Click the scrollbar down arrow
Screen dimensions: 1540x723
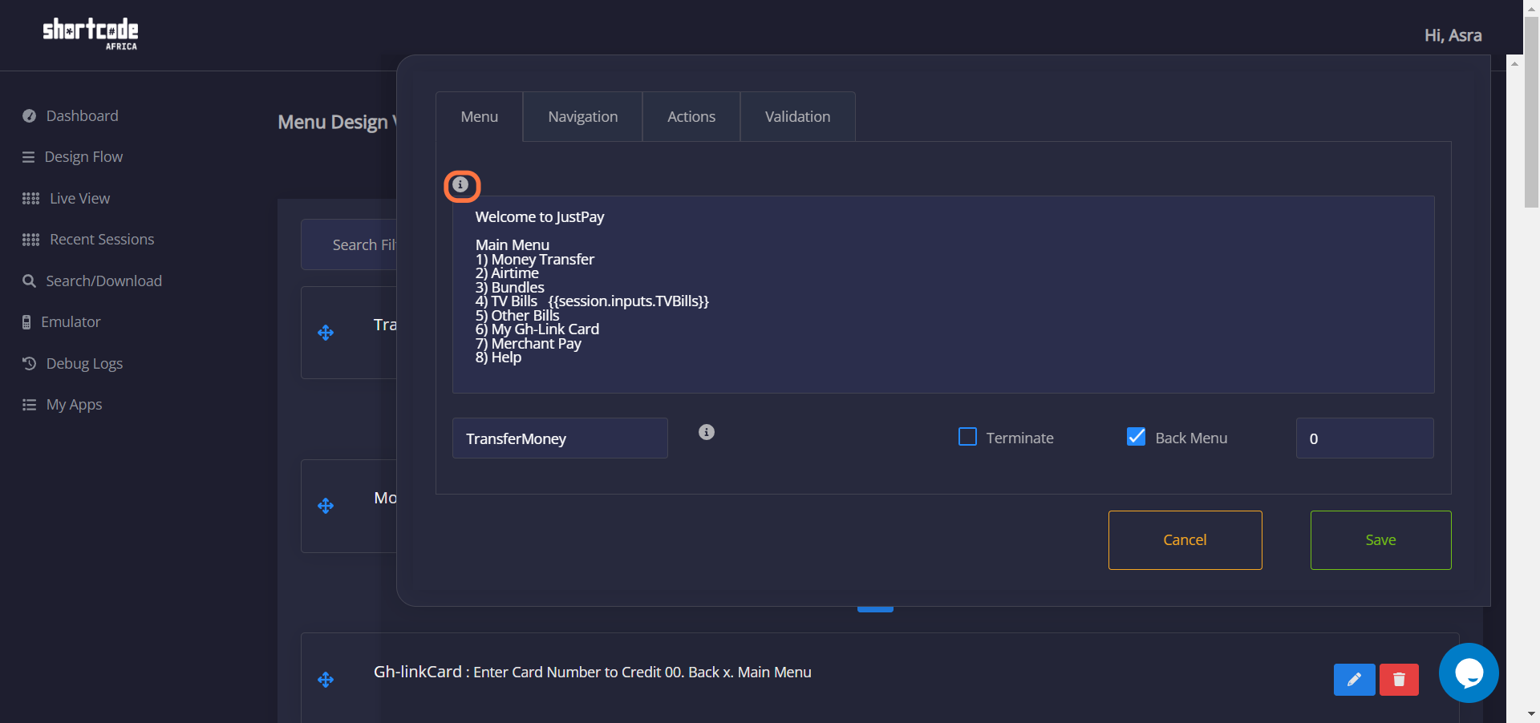1531,713
